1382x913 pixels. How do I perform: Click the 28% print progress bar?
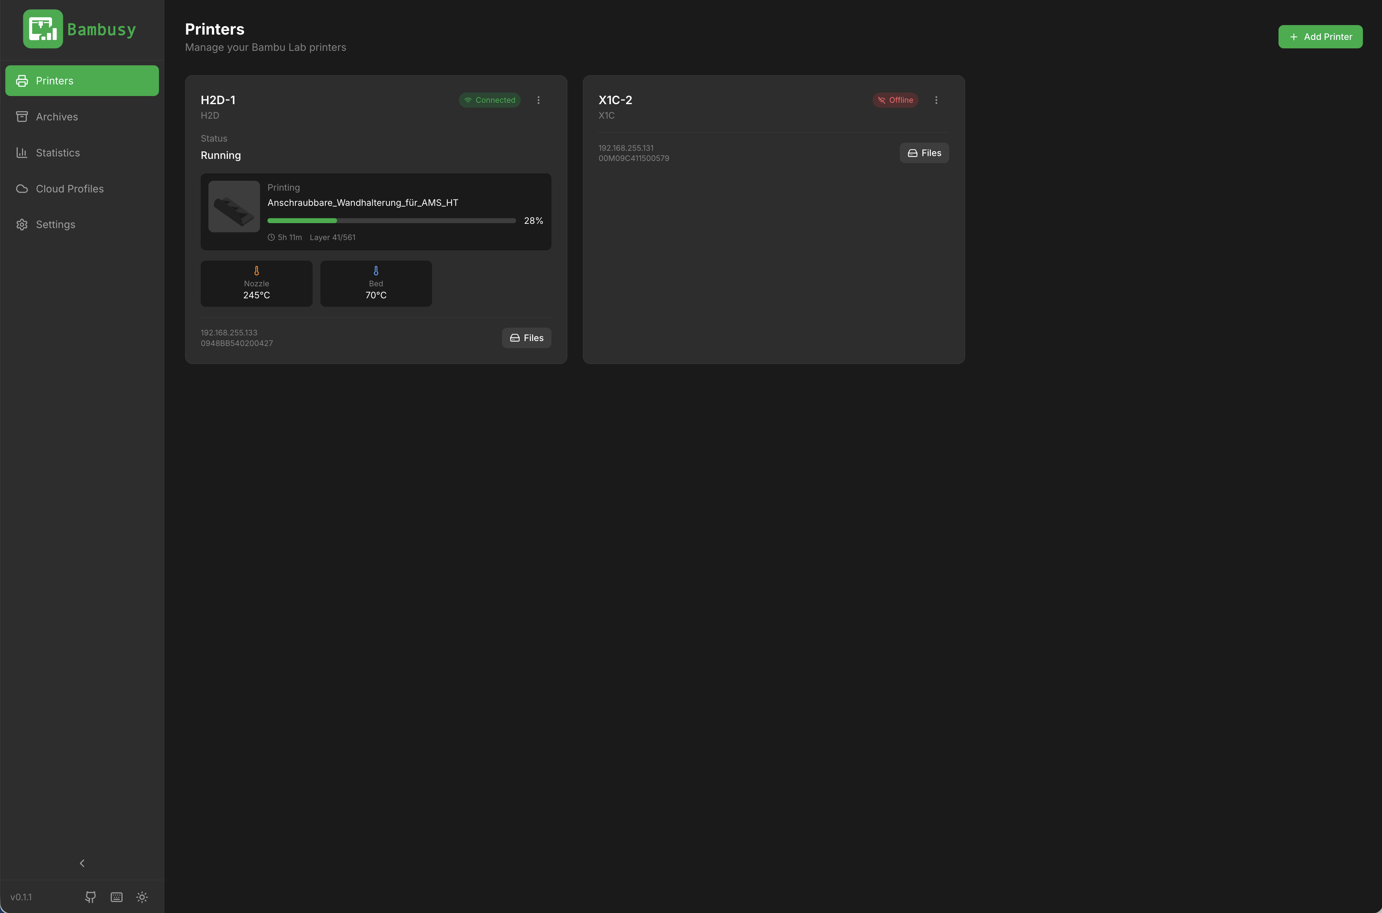click(x=391, y=221)
